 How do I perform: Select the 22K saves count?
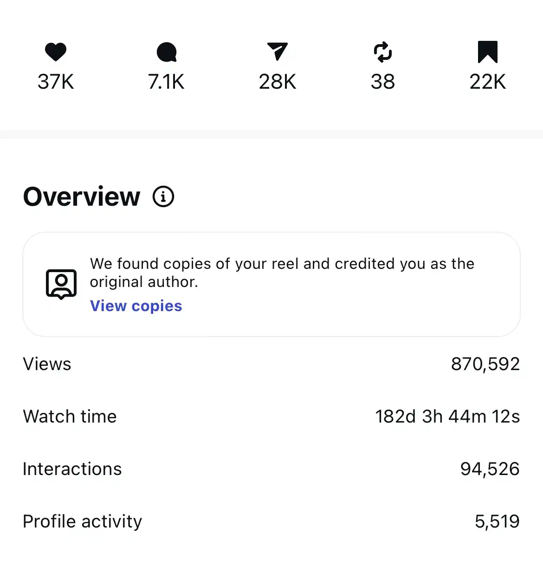tap(487, 82)
